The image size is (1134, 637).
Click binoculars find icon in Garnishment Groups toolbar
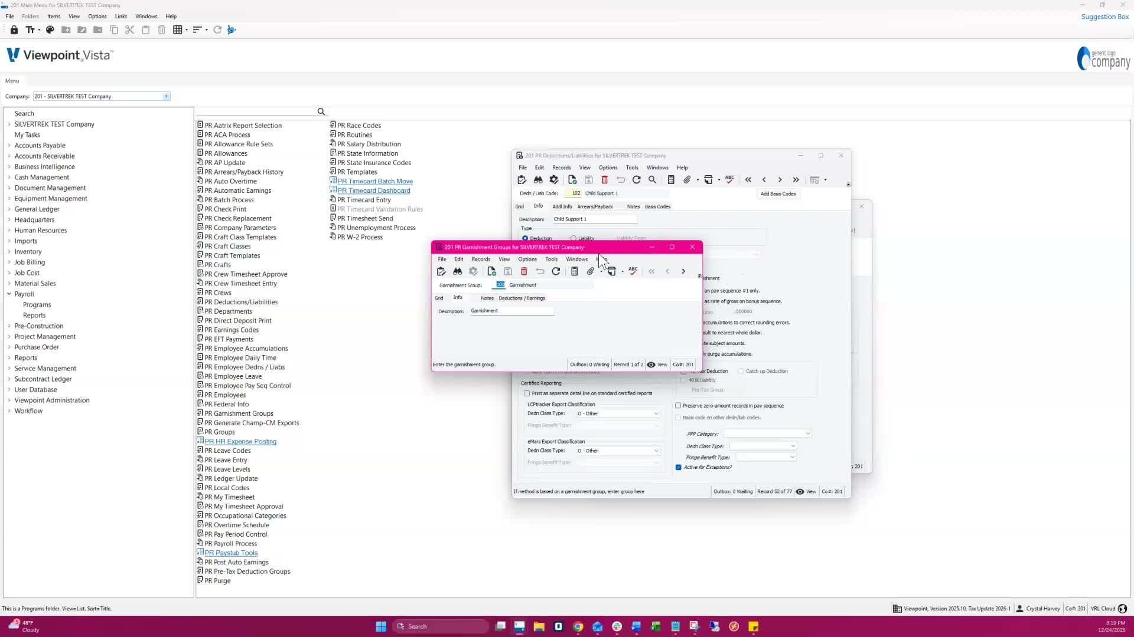tap(457, 271)
